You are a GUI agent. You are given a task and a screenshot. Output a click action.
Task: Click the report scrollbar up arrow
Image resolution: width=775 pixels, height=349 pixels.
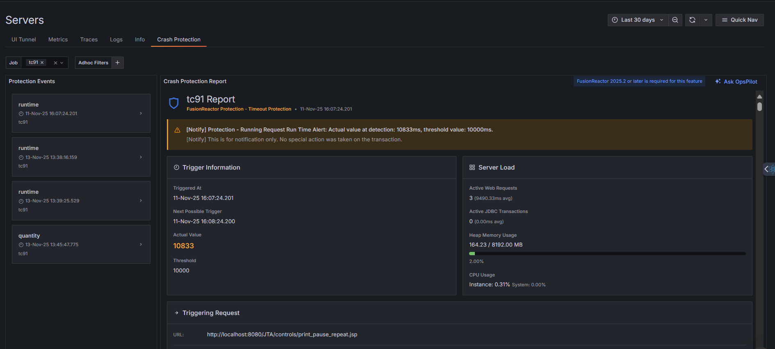759,97
